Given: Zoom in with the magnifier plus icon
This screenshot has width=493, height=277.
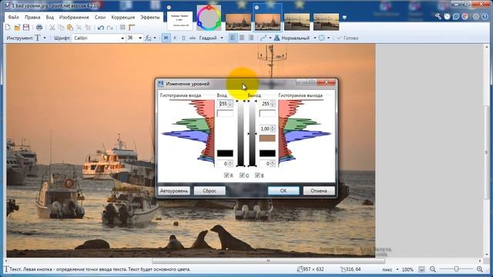Looking at the screenshot, I should (x=480, y=269).
